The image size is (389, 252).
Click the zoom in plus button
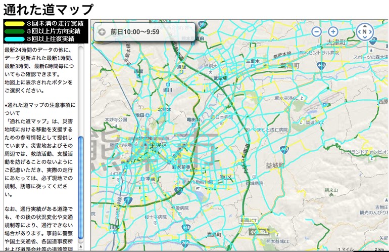click(x=333, y=32)
